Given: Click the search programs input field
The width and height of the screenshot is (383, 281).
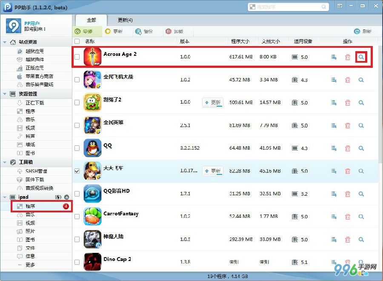Looking at the screenshot, I should 288,7.
